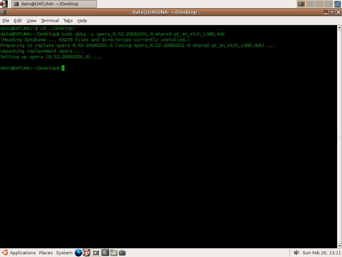
Task: Open the File menu
Action: pyautogui.click(x=6, y=20)
